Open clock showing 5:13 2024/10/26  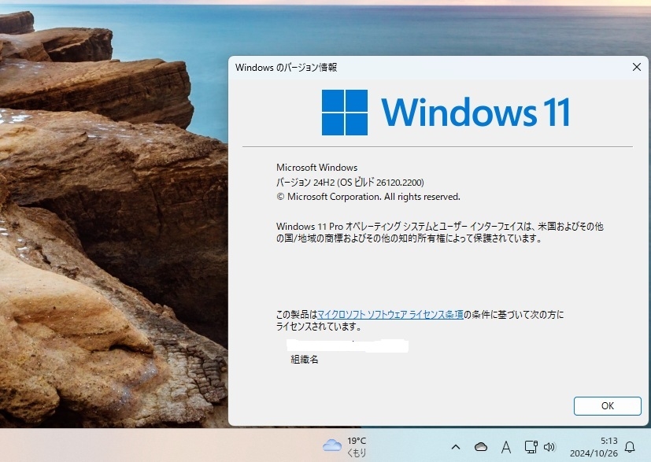[x=594, y=447]
